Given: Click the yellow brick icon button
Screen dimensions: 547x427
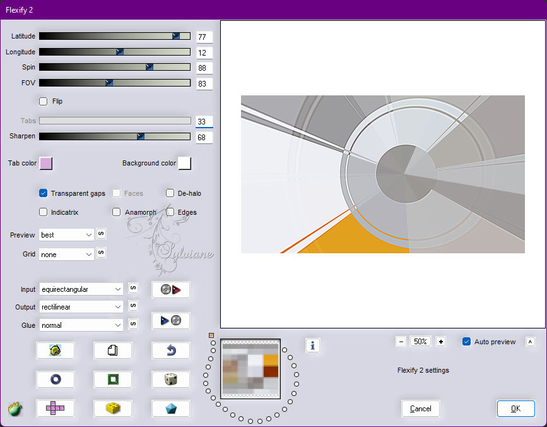Looking at the screenshot, I should pyautogui.click(x=113, y=408).
